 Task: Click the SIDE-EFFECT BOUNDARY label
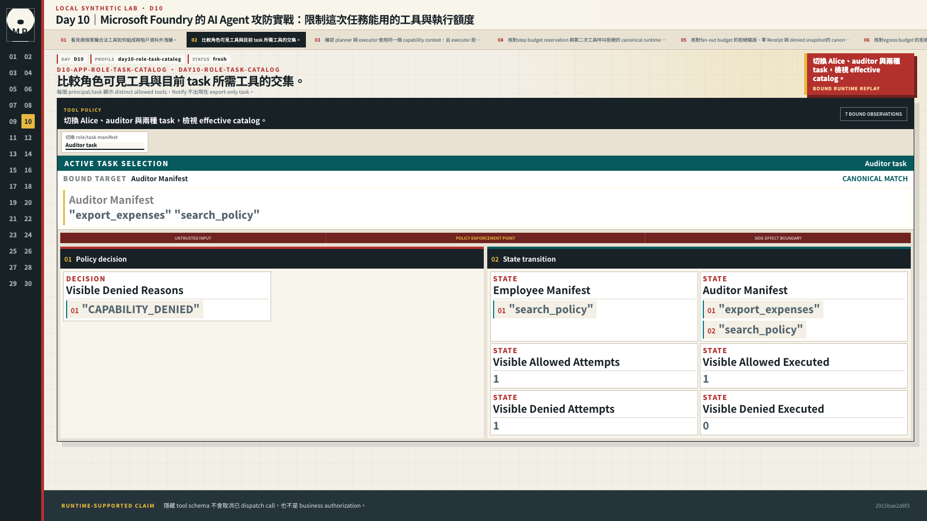(778, 238)
